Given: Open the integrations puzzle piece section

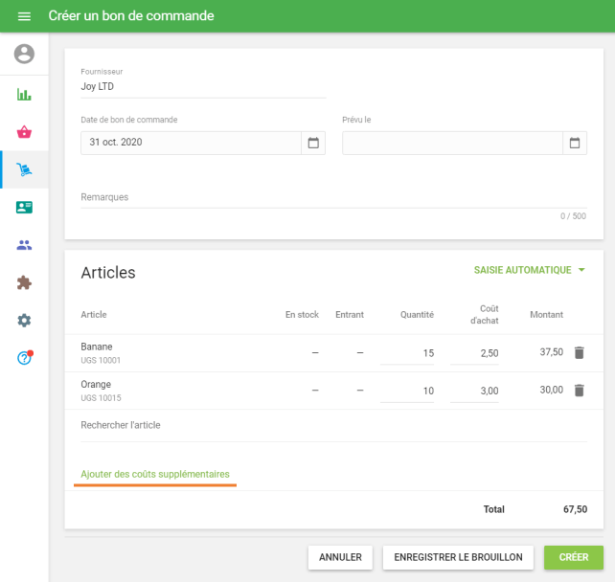Looking at the screenshot, I should point(24,282).
